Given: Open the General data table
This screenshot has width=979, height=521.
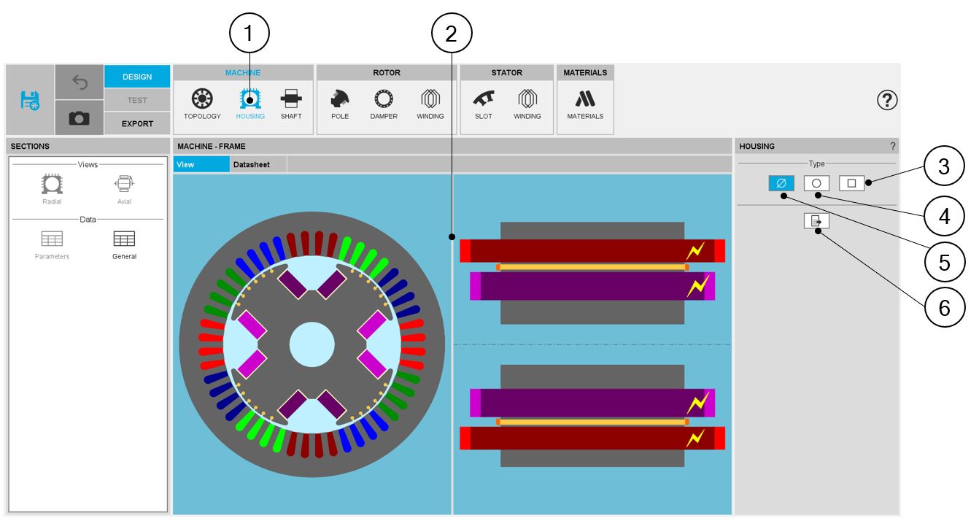Looking at the screenshot, I should 124,243.
